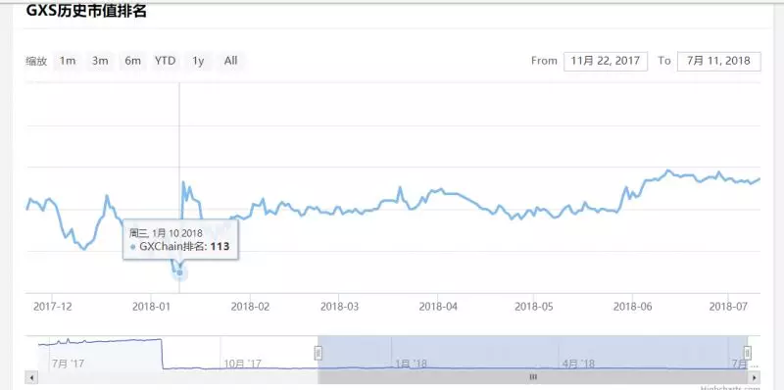The height and width of the screenshot is (390, 784).
Task: Click the 10月 '17 label in the navigator
Action: (242, 364)
